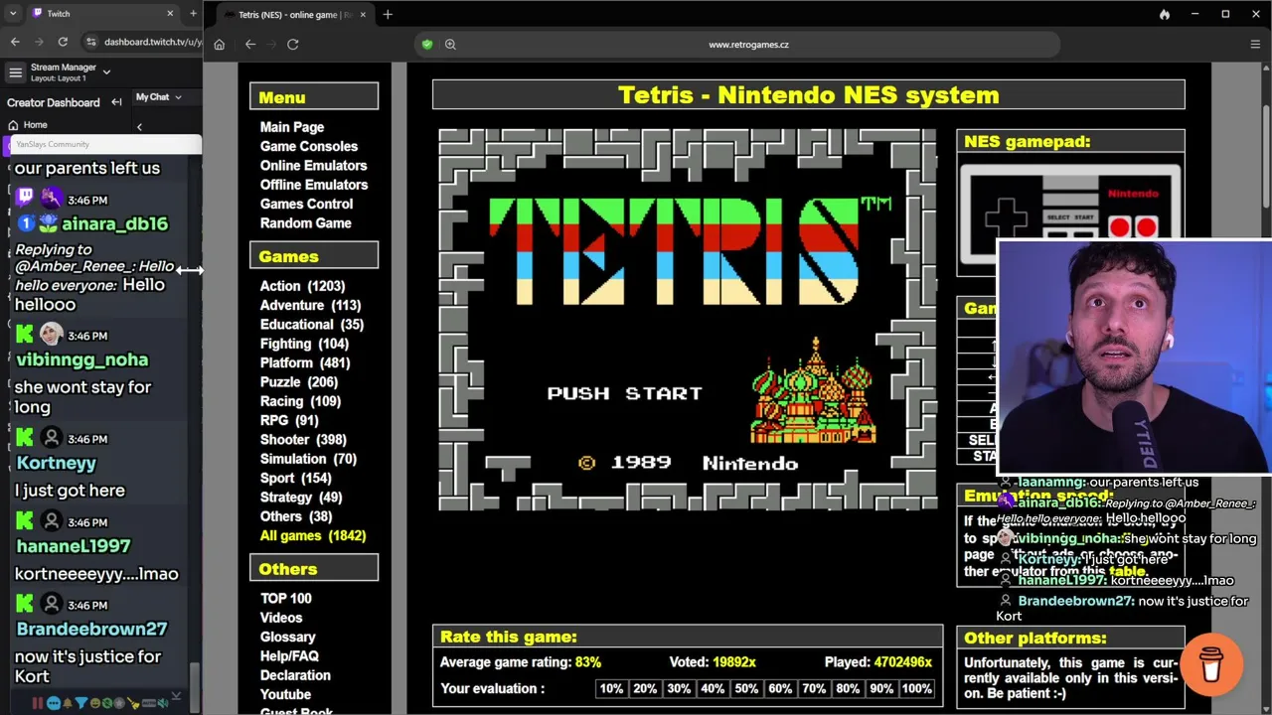Viewport: 1272px width, 715px height.
Task: Open the TOP 100 link
Action: (x=286, y=599)
